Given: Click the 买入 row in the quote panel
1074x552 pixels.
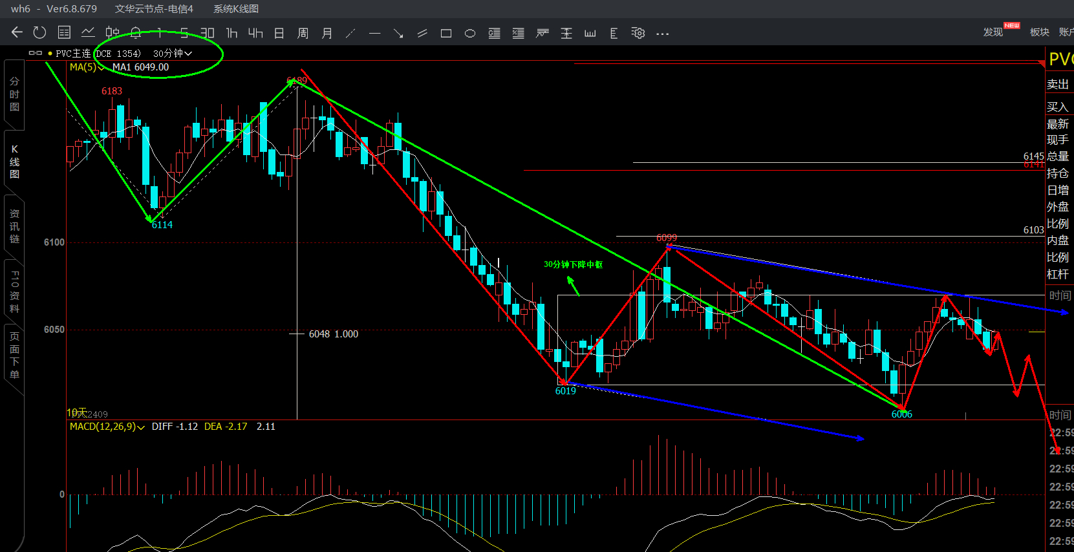Looking at the screenshot, I should [x=1059, y=107].
